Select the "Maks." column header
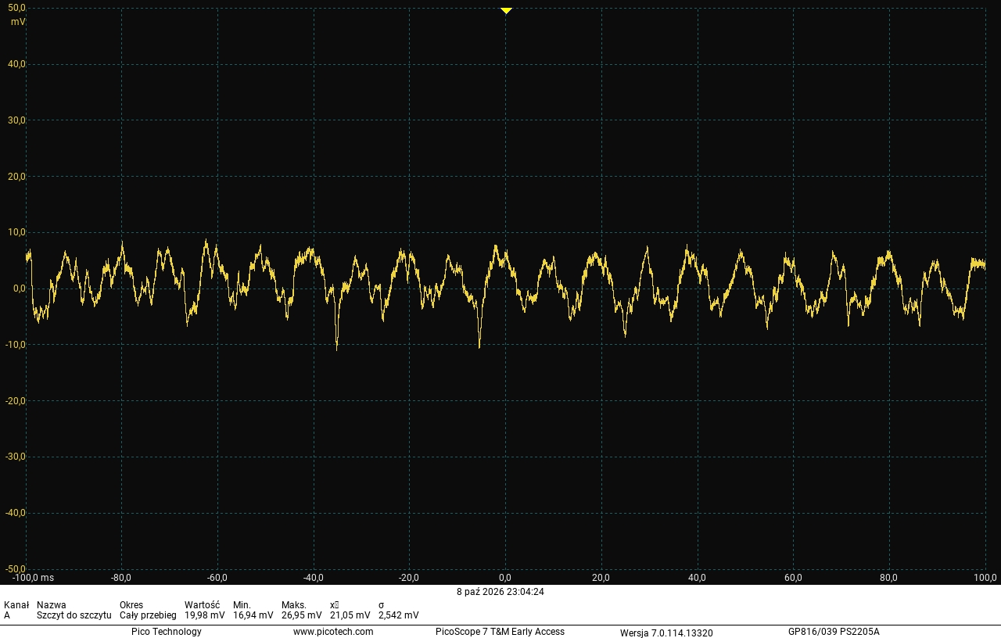This screenshot has width=1001, height=638. (293, 605)
